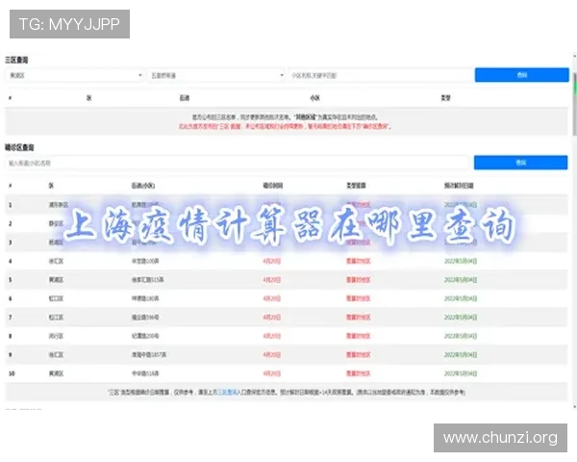Open the 黄浦区 district dropdown
The width and height of the screenshot is (577, 462).
[75, 75]
